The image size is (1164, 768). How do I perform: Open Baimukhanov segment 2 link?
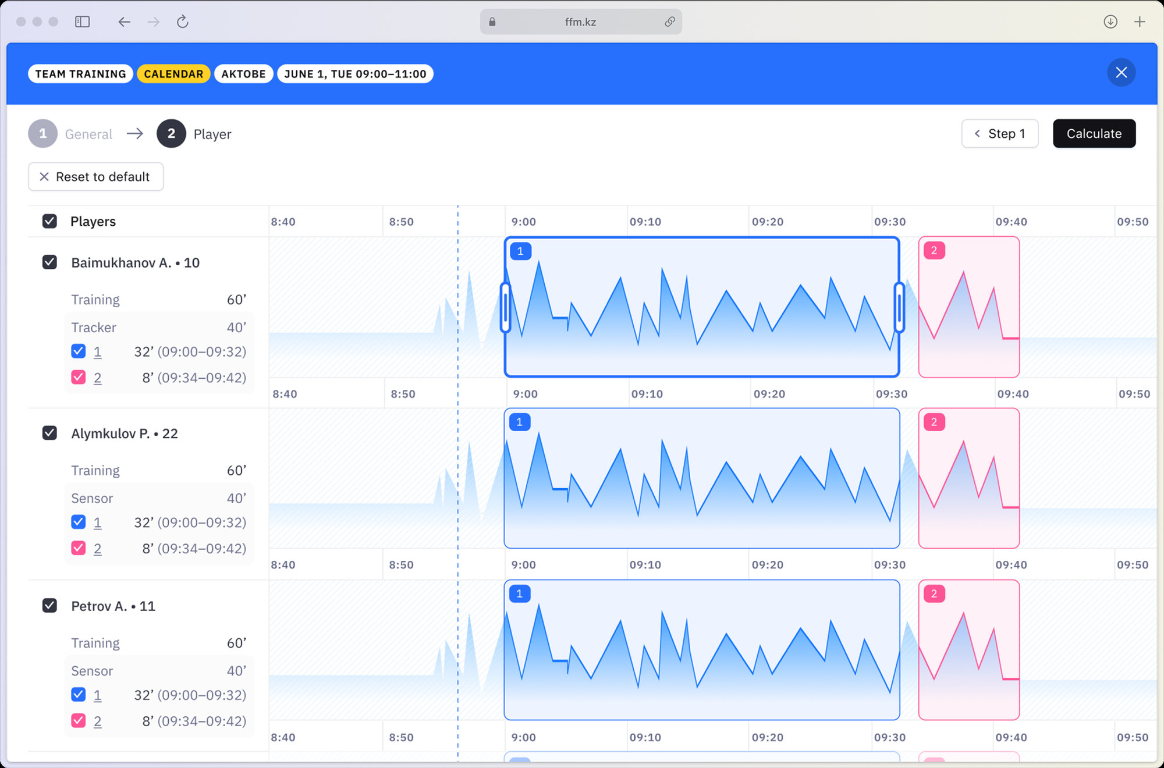[x=98, y=378]
